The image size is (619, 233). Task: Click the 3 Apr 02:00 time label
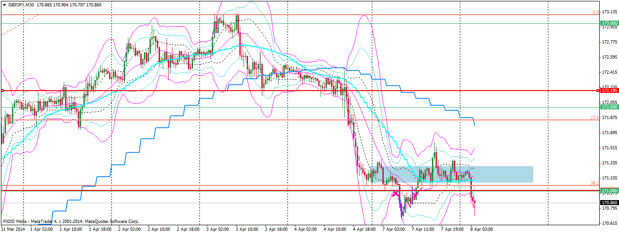click(x=218, y=228)
